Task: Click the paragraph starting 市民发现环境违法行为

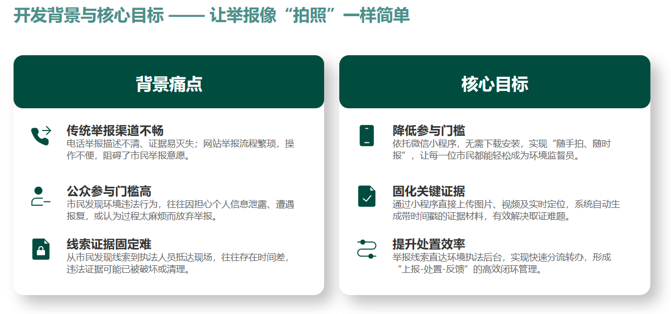Action: pyautogui.click(x=180, y=210)
